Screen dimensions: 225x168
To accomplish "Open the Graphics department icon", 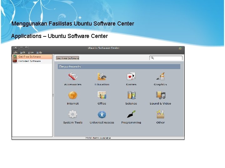I will pyautogui.click(x=160, y=76).
